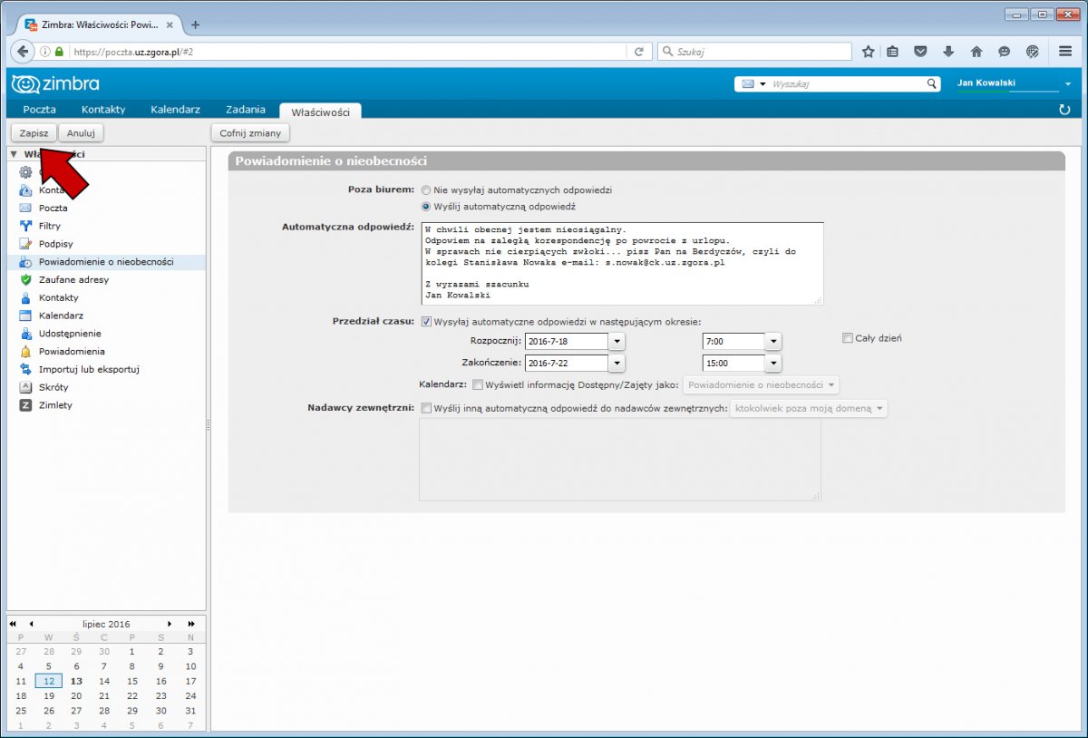Toggle the 'Cały dzień' checkbox
The width and height of the screenshot is (1088, 738).
click(x=848, y=338)
